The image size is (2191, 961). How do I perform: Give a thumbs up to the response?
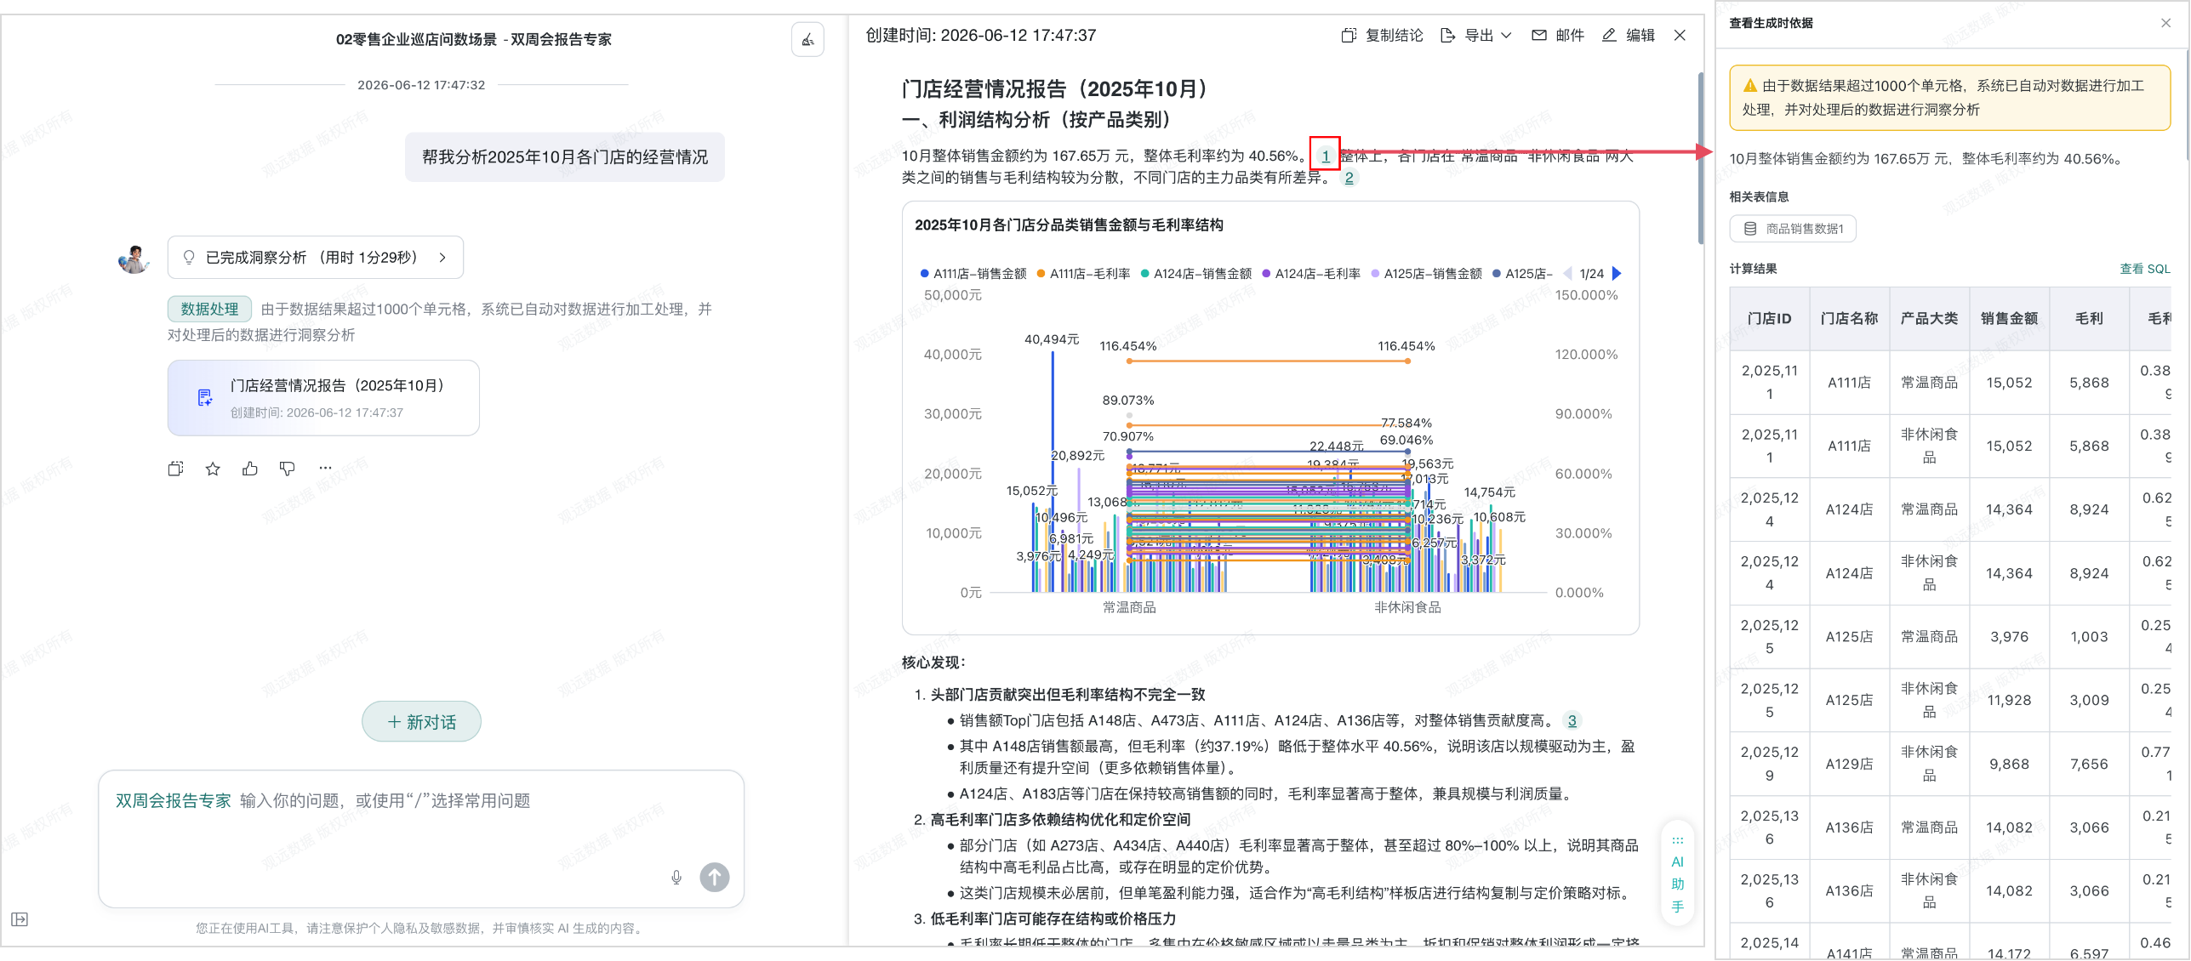250,469
